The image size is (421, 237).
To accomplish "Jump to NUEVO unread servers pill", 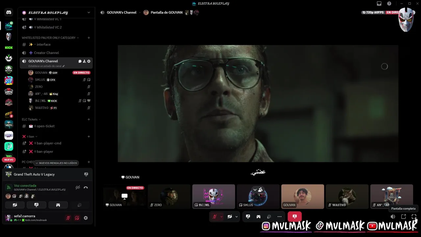I will coord(9,160).
